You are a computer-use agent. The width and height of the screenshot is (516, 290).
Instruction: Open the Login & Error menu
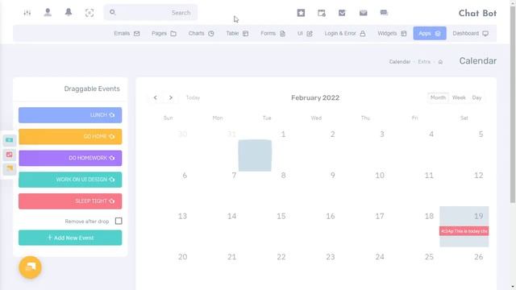pos(345,34)
